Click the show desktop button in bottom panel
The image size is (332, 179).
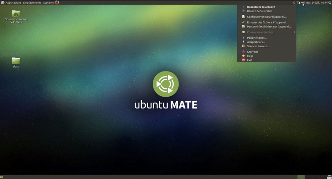[2, 177]
